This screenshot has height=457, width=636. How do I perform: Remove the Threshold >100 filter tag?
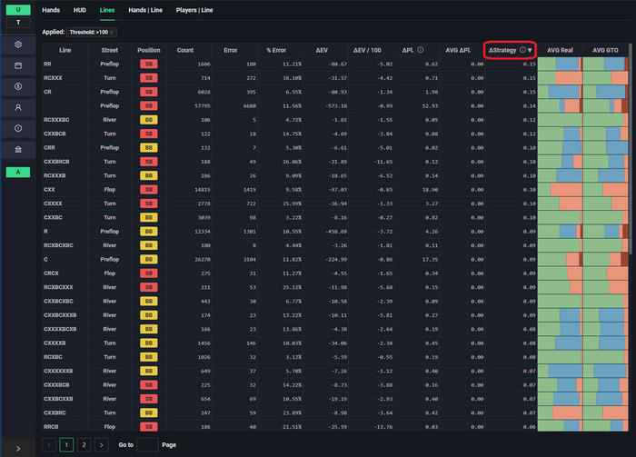coord(112,32)
